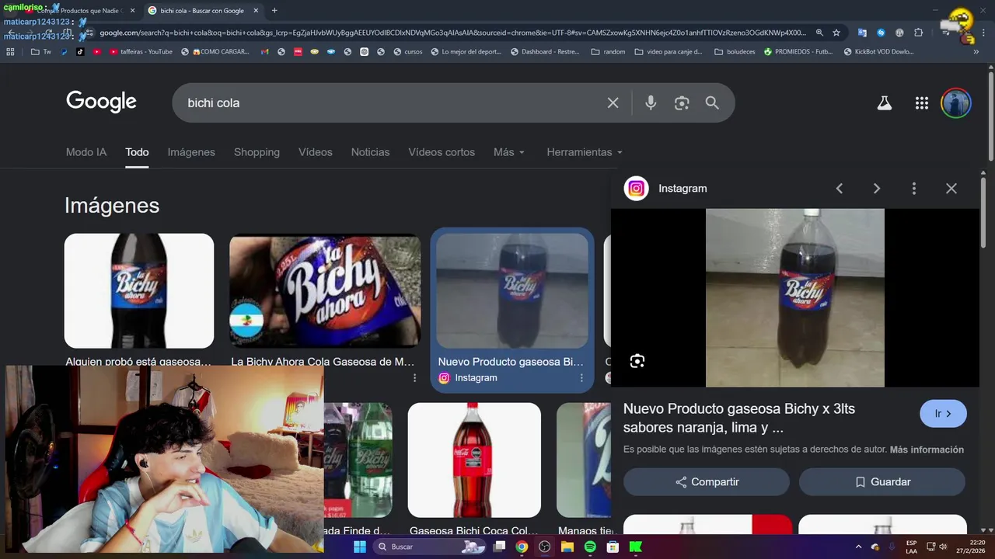Click the Google logo
Image resolution: width=995 pixels, height=559 pixels.
point(101,102)
